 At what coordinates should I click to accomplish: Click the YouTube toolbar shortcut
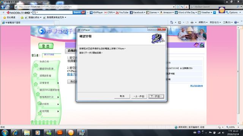point(122,12)
